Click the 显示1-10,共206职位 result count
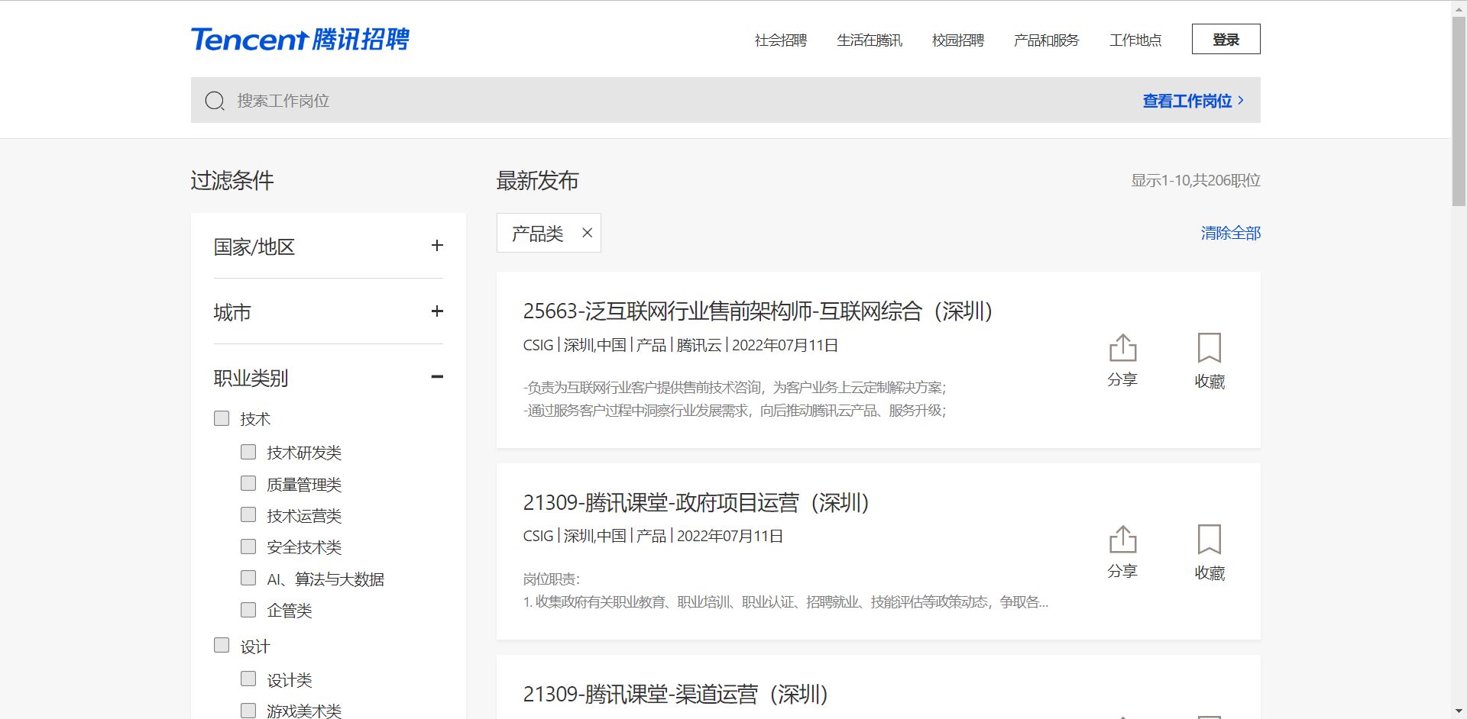Image resolution: width=1467 pixels, height=719 pixels. (x=1196, y=181)
